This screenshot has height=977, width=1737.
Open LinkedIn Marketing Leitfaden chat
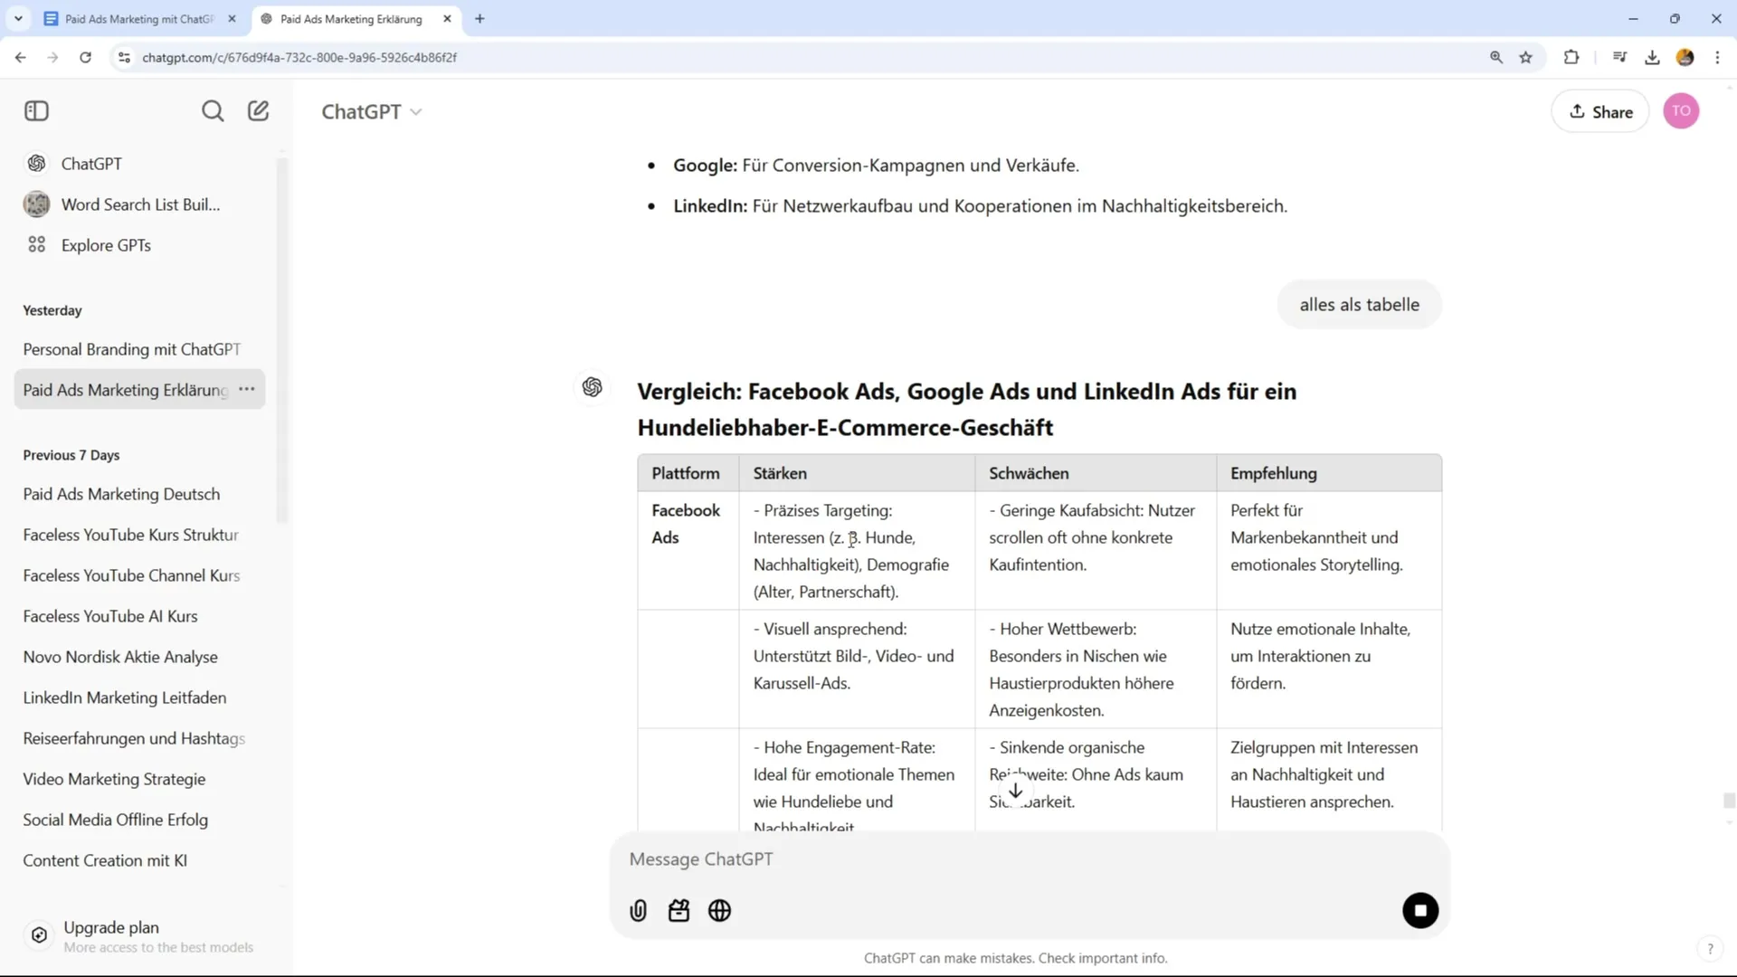tap(140, 697)
